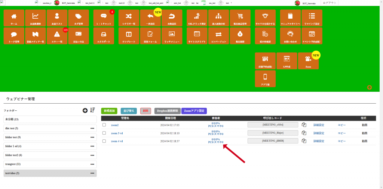The height and width of the screenshot is (189, 383).
Task: Open the リマインド設定 tile
Action: [312, 18]
